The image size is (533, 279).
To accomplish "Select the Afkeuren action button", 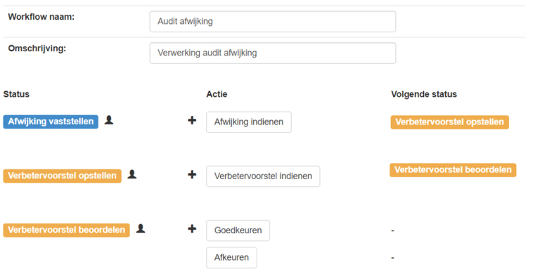I will (231, 258).
